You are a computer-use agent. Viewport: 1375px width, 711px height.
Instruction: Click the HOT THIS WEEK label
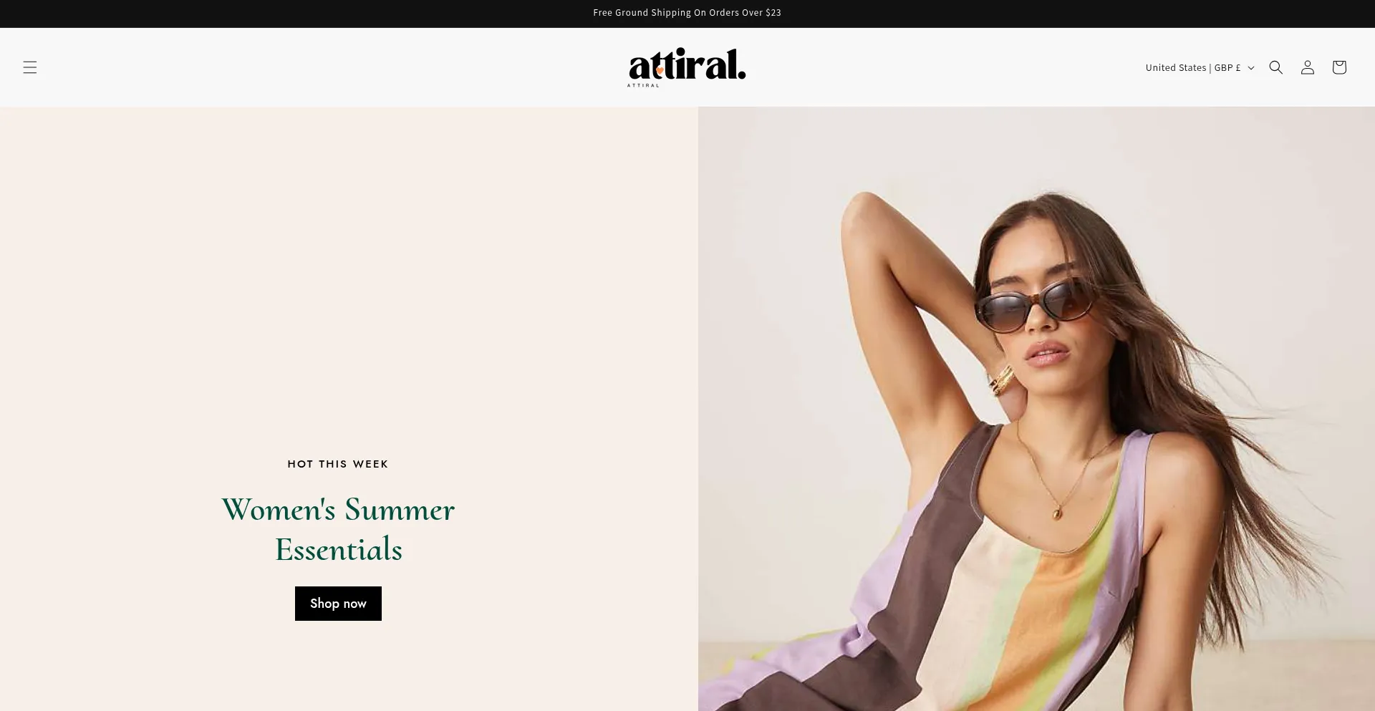click(x=338, y=464)
